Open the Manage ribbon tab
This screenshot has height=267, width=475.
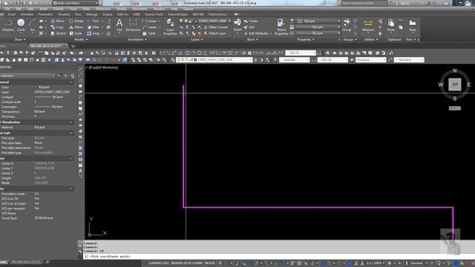[91, 14]
